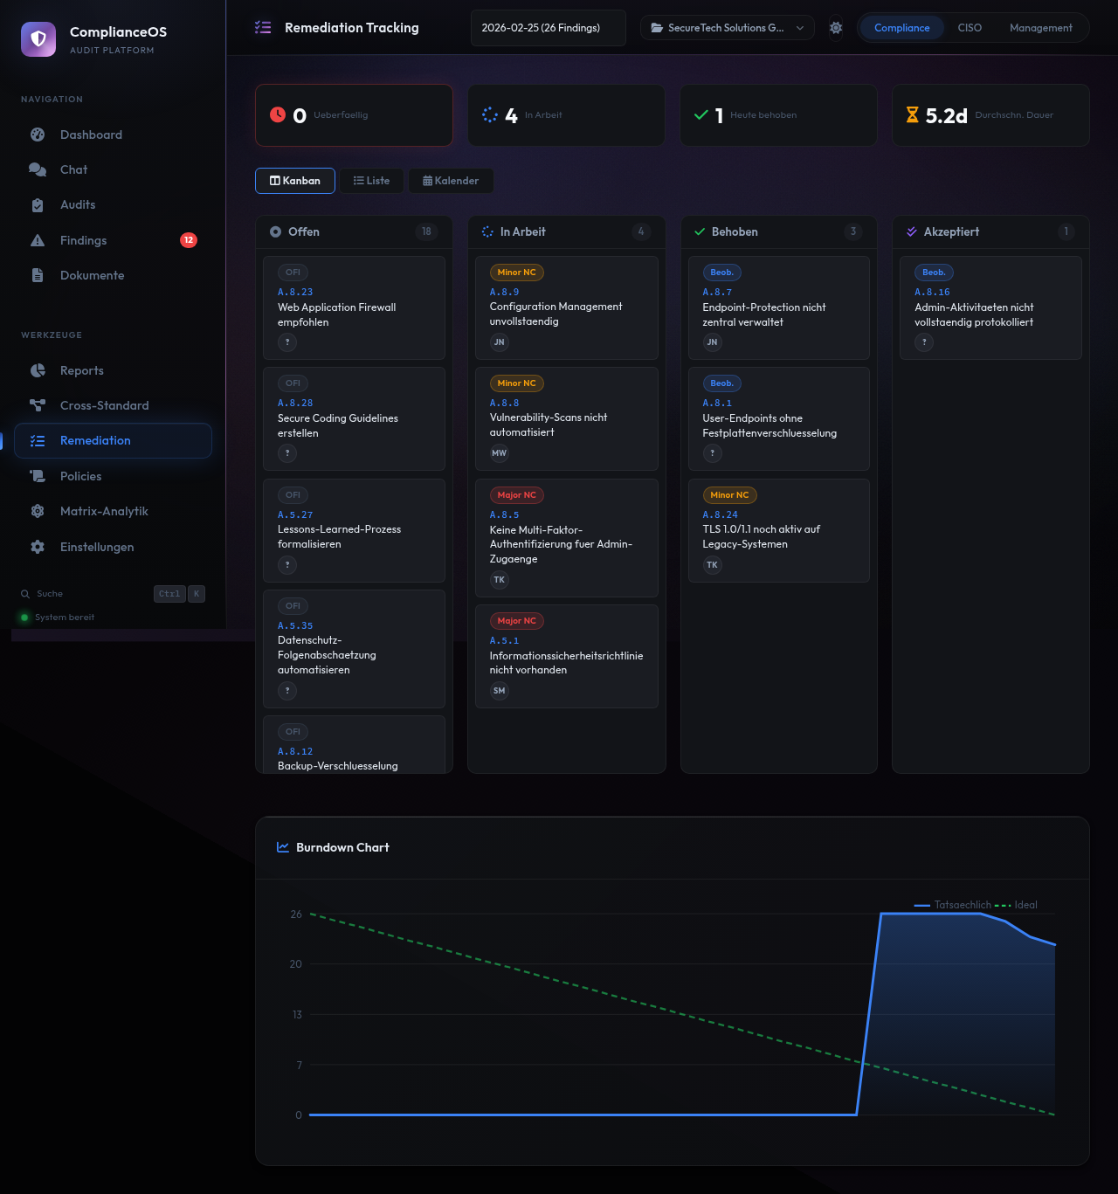This screenshot has height=1194, width=1118.
Task: Switch to the Compliance view mode
Action: (901, 28)
